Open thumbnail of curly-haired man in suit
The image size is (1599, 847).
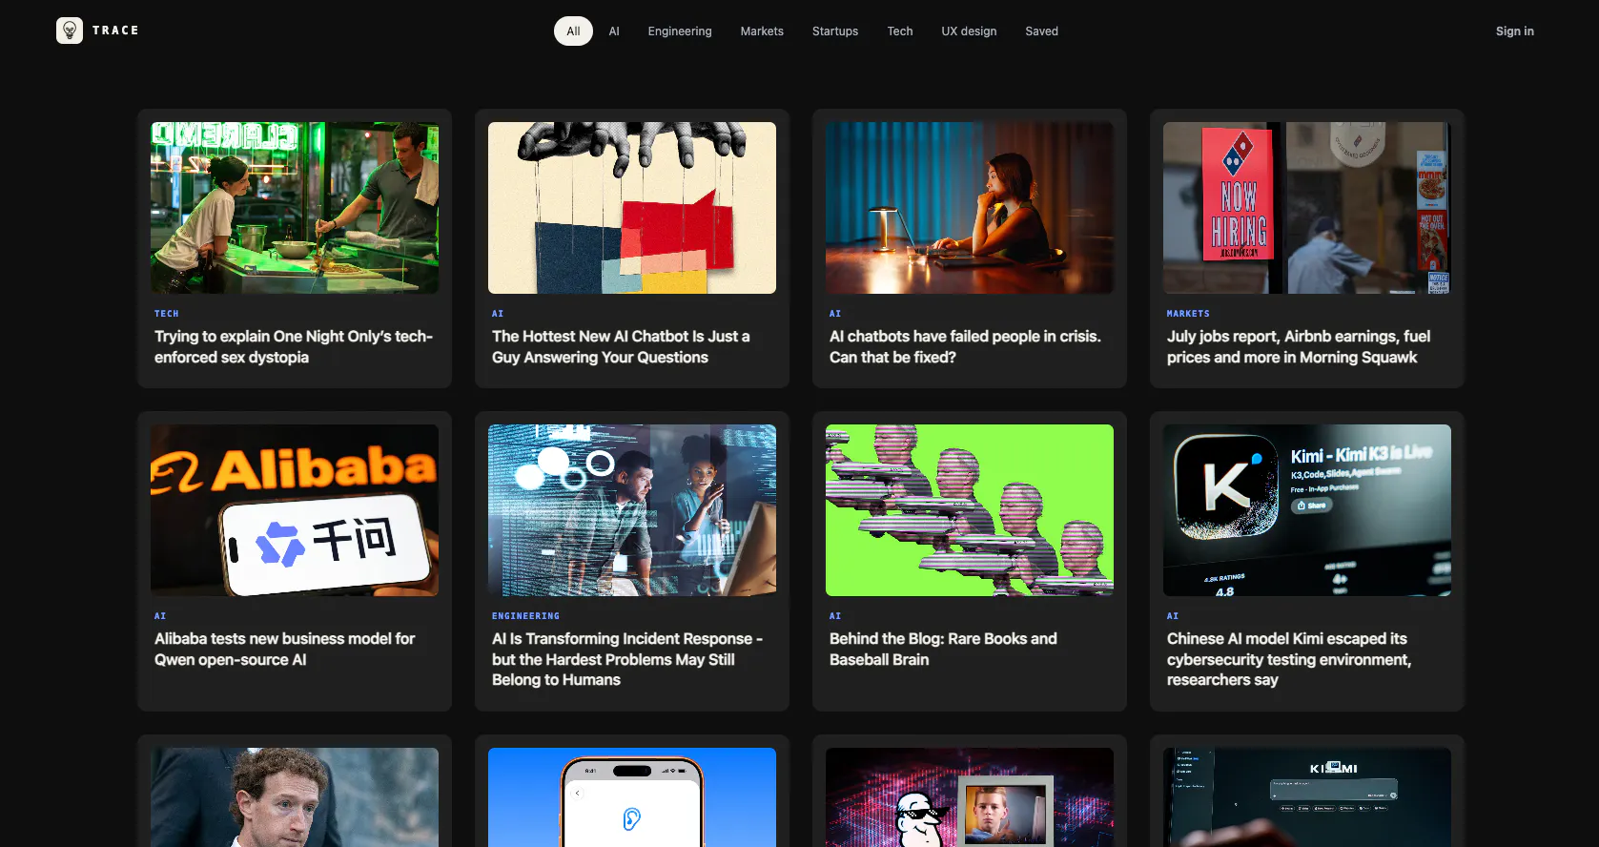[295, 797]
